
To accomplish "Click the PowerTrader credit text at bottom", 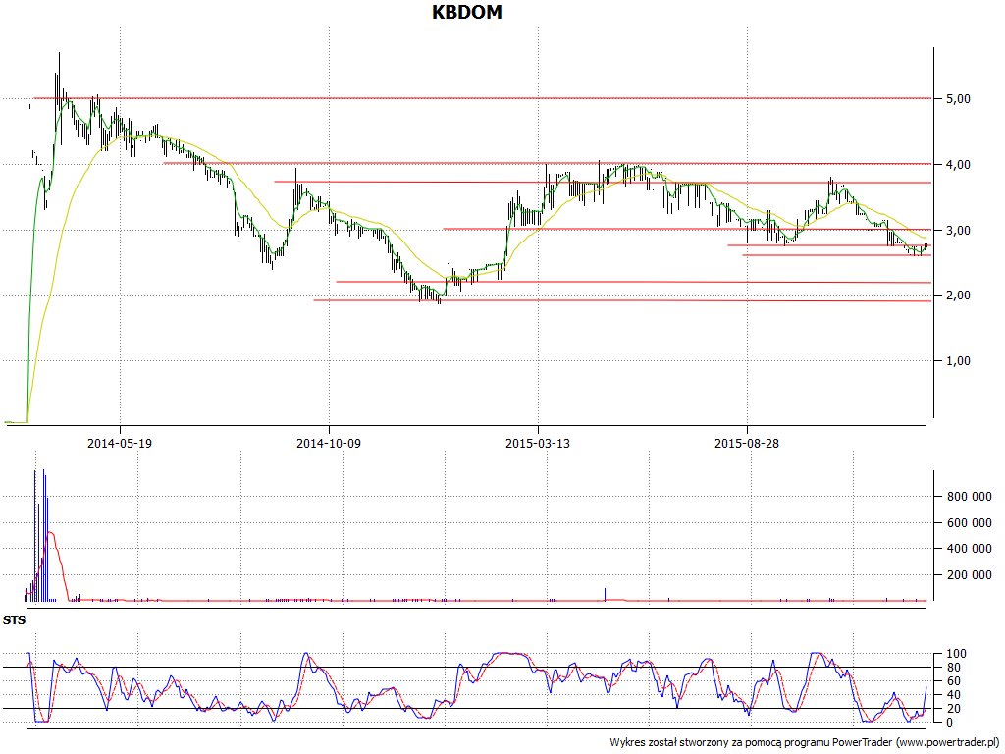I will point(804,742).
